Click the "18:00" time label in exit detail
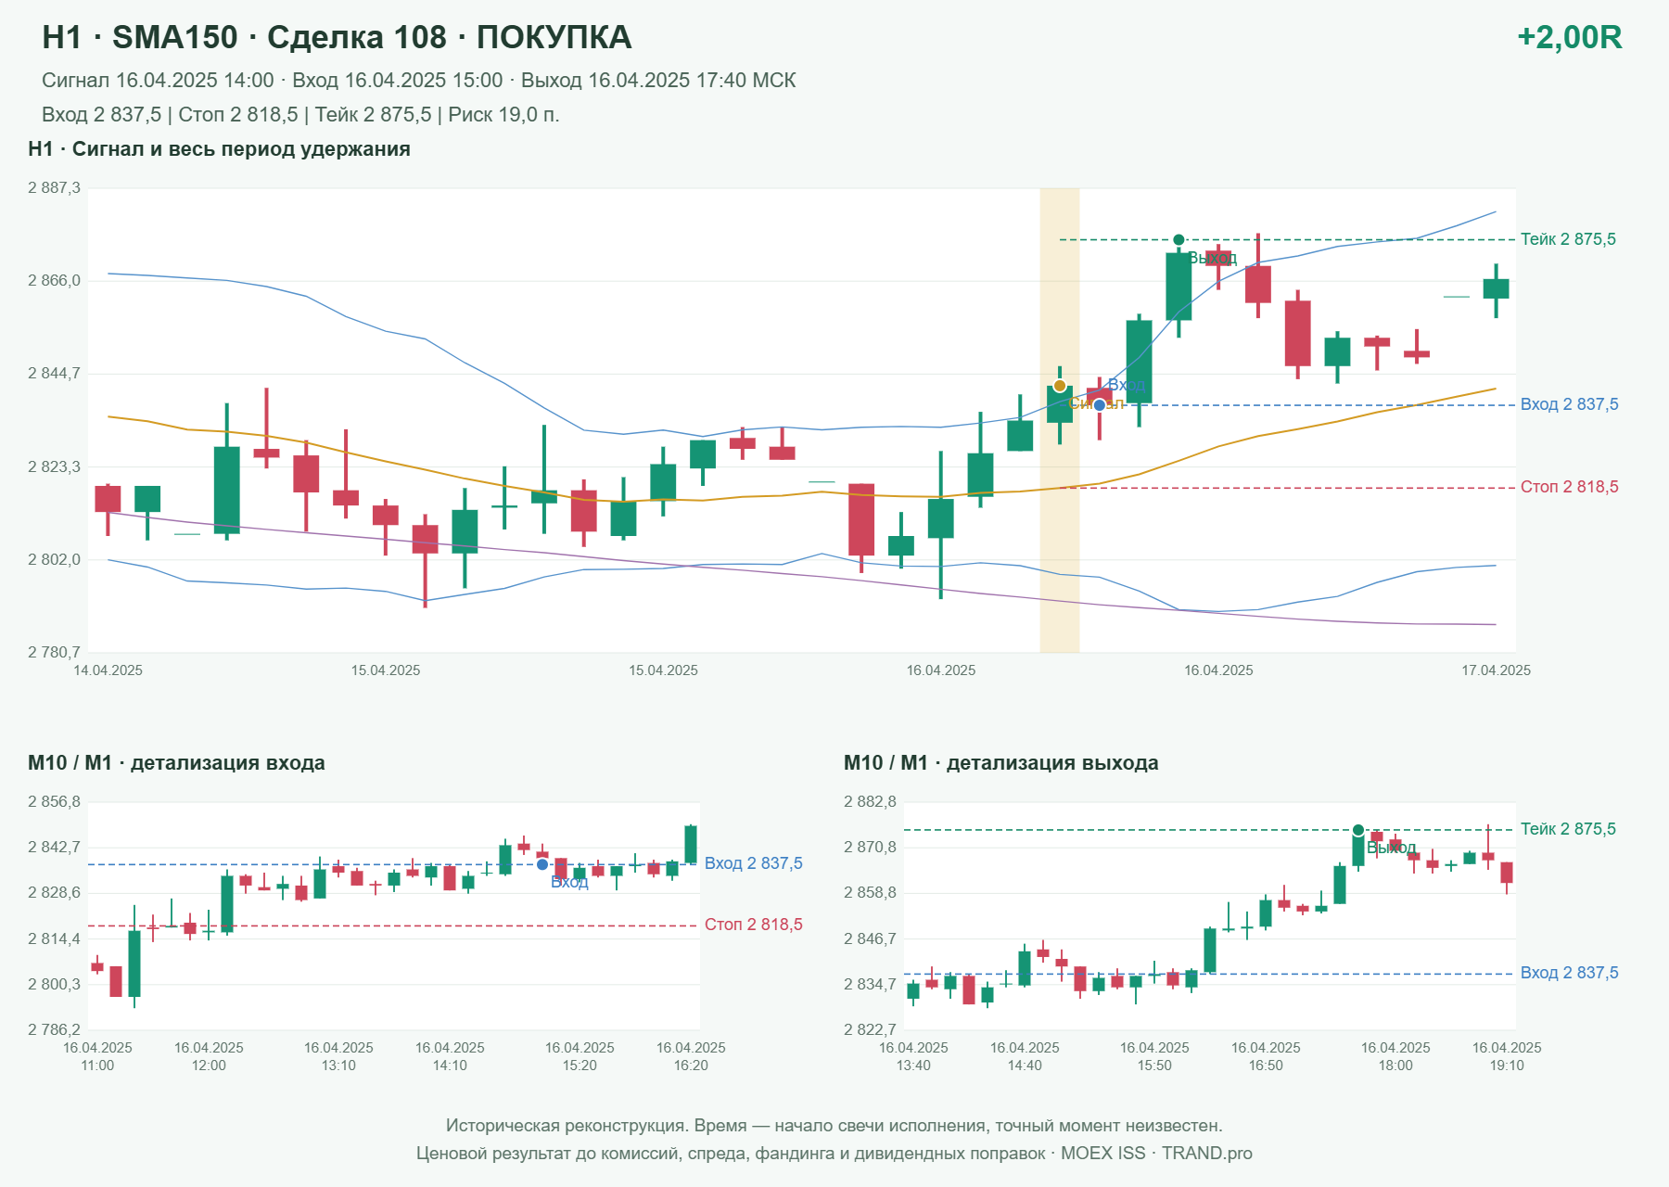The width and height of the screenshot is (1669, 1187). pos(1395,1066)
